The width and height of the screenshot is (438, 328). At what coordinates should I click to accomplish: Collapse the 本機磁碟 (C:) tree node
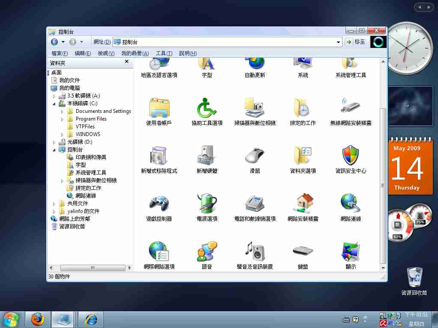(x=54, y=104)
